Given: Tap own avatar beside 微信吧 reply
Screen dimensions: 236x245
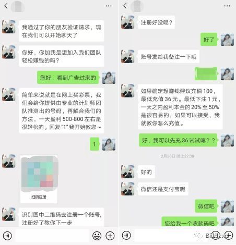Looking at the screenshot, I should pos(227,206).
